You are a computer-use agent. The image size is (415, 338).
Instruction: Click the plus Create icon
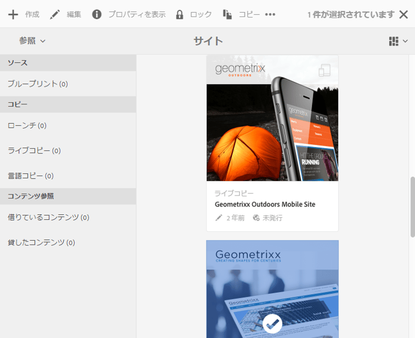point(13,14)
